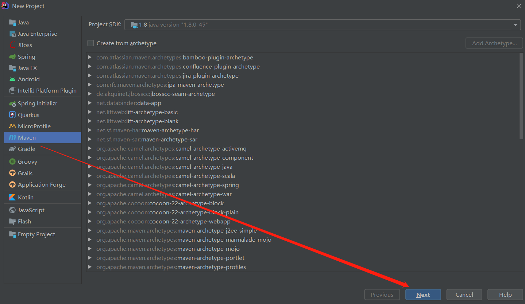Expand bamboo-plugin-archetype tree arrow
Viewport: 525px width, 304px height.
90,57
